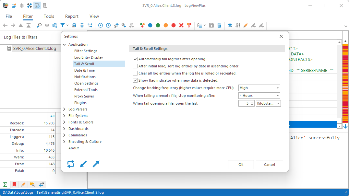Uncheck Automatically tail log files after opening
Viewport: 349px width, 196px height.
135,59
